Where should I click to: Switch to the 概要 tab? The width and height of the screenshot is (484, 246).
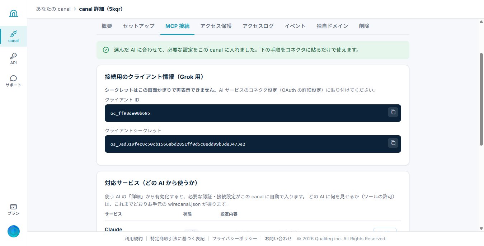coord(107,26)
